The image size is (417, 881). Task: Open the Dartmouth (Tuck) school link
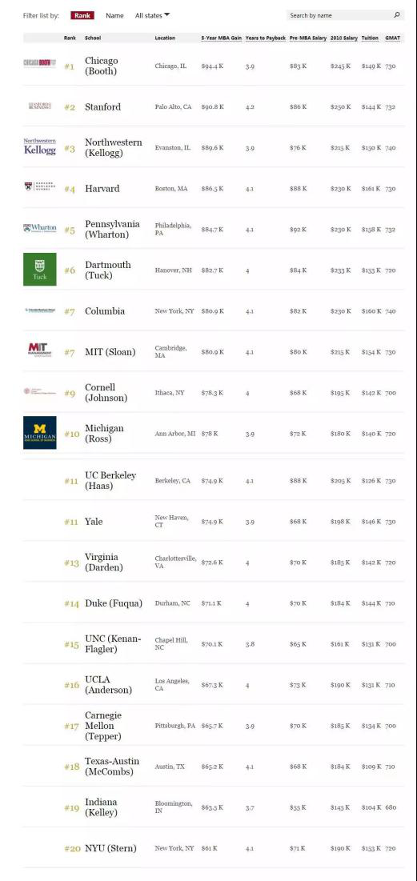(107, 270)
